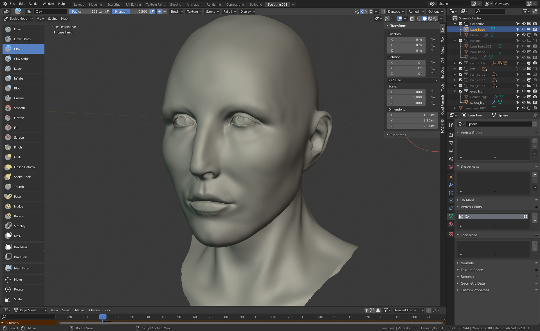540x331 pixels.
Task: Hide base_head with eye icon
Action: point(524,29)
